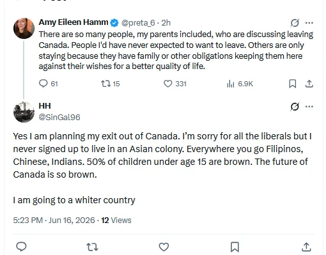Screen dimensions: 326x255
Task: Open Amy Eileen Hamm's profile name
Action: [74, 22]
